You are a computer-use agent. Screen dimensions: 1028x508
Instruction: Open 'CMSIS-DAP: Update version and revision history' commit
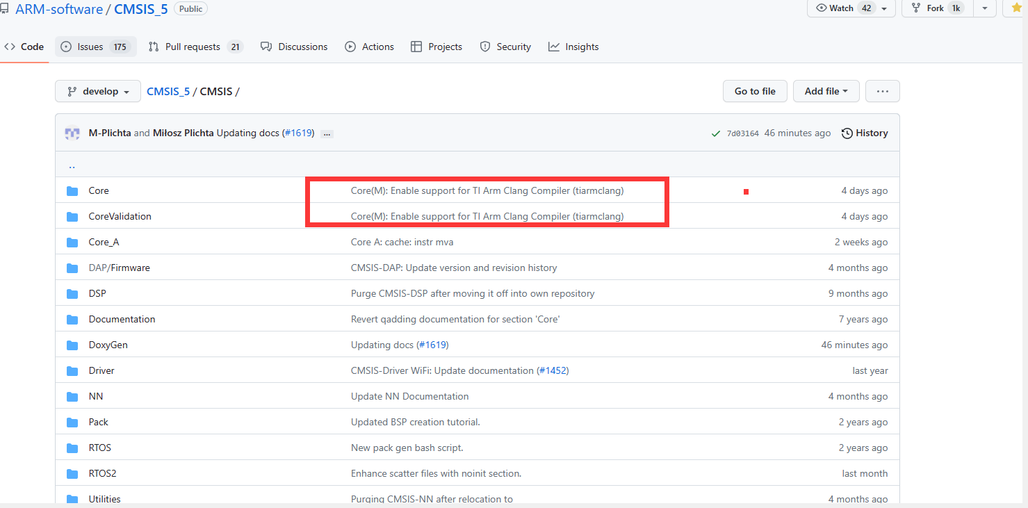pyautogui.click(x=454, y=268)
